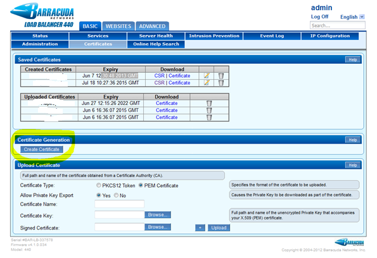Viewport: 377px width, 258px height.
Task: Download Certificate for Jun 7 created entry
Action: click(179, 76)
